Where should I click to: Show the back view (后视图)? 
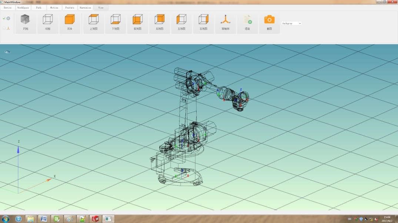click(x=160, y=22)
